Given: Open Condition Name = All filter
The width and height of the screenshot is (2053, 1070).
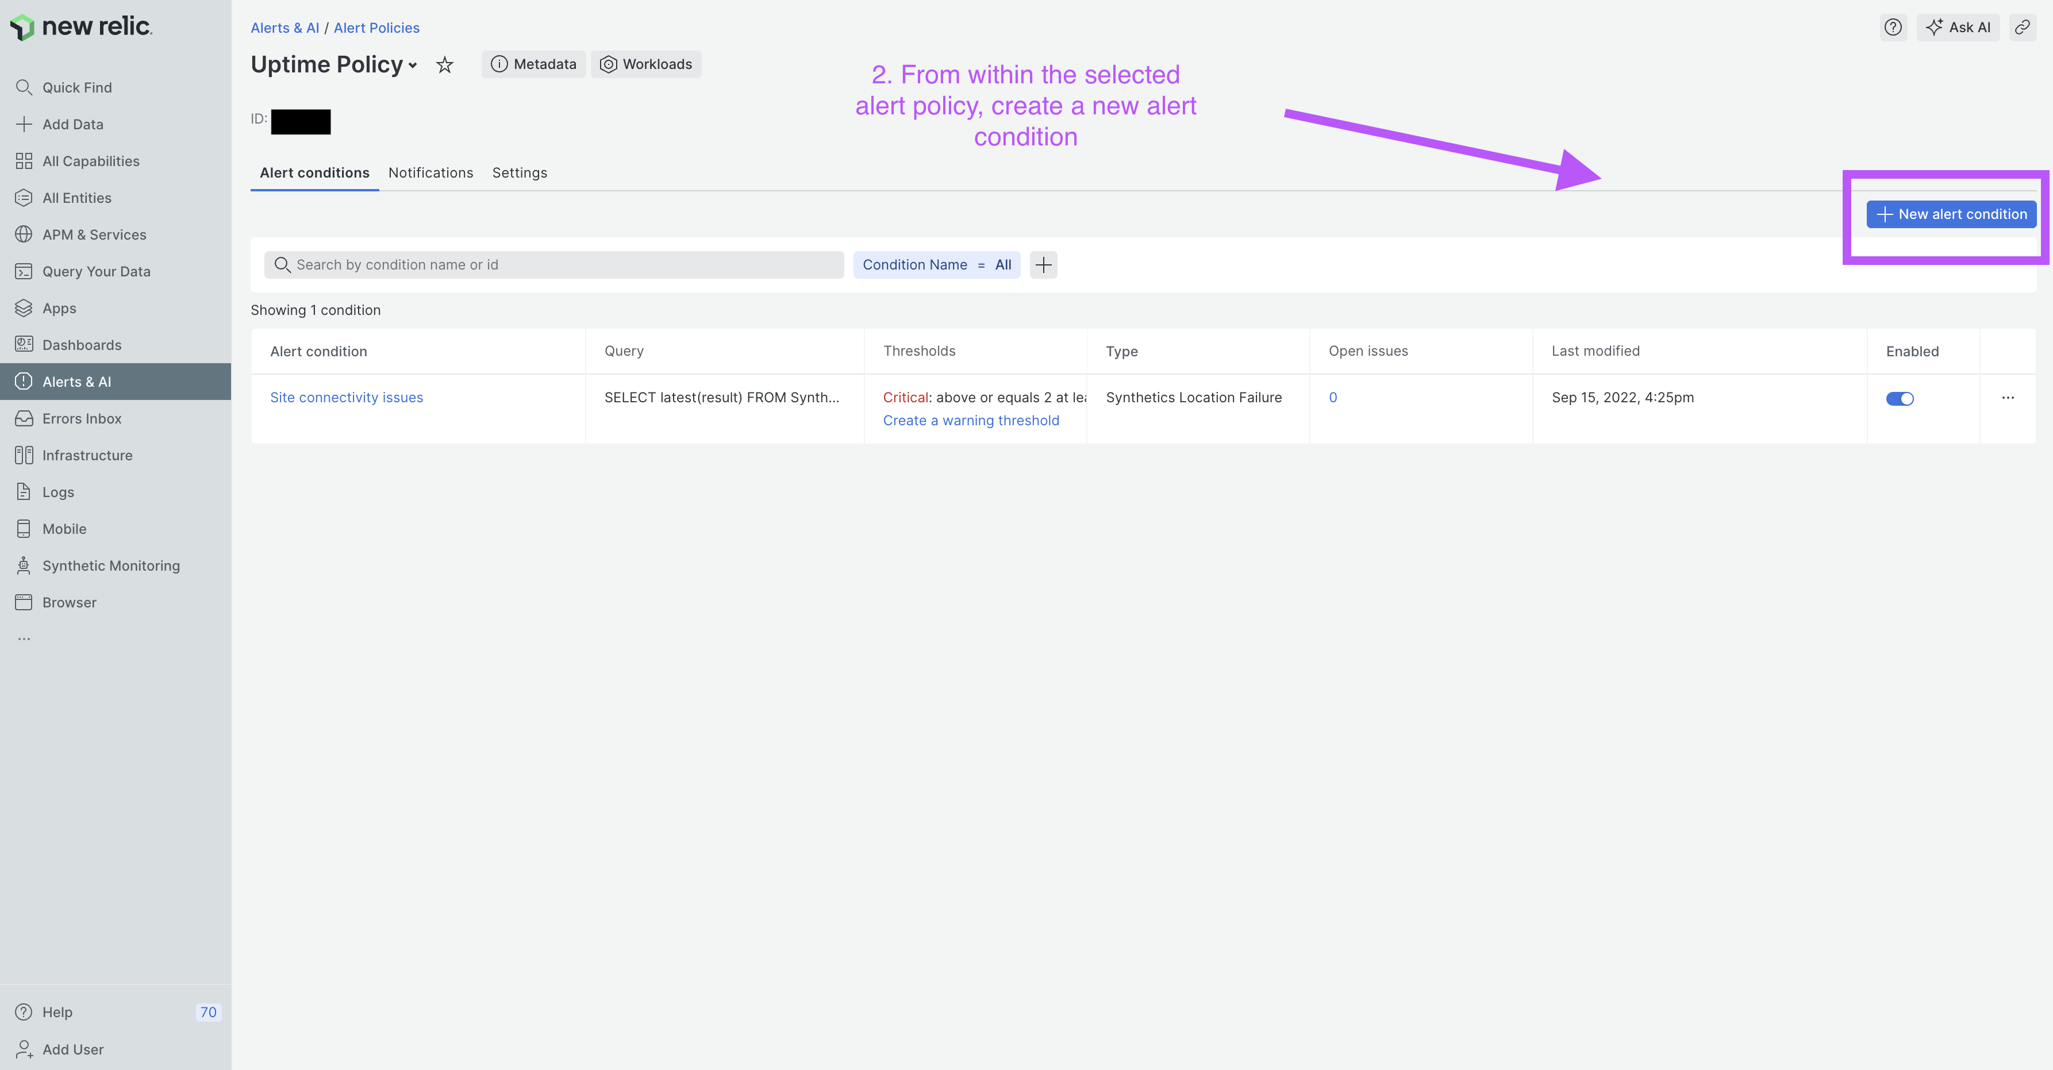Looking at the screenshot, I should tap(936, 264).
